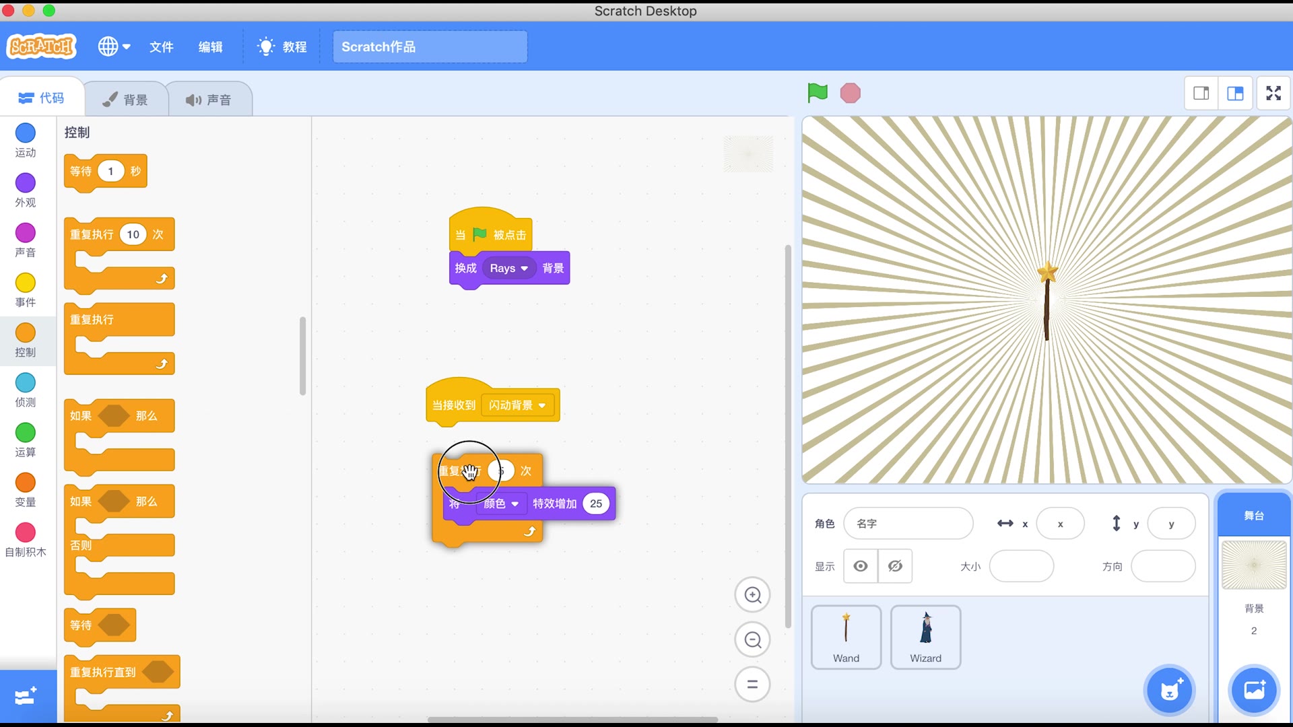Enter fullscreen stage mode
This screenshot has height=727, width=1293.
(x=1273, y=93)
